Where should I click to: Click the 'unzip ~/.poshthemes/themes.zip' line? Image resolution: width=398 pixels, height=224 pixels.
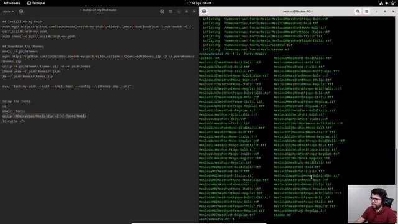[x=46, y=67]
